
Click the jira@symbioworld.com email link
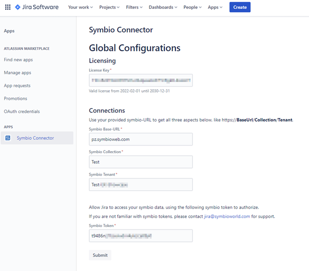click(227, 217)
